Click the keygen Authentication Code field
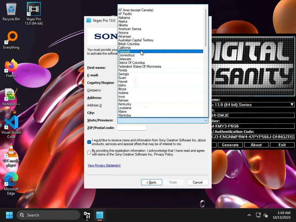Viewport: 296px width, 222px height. click(x=253, y=137)
